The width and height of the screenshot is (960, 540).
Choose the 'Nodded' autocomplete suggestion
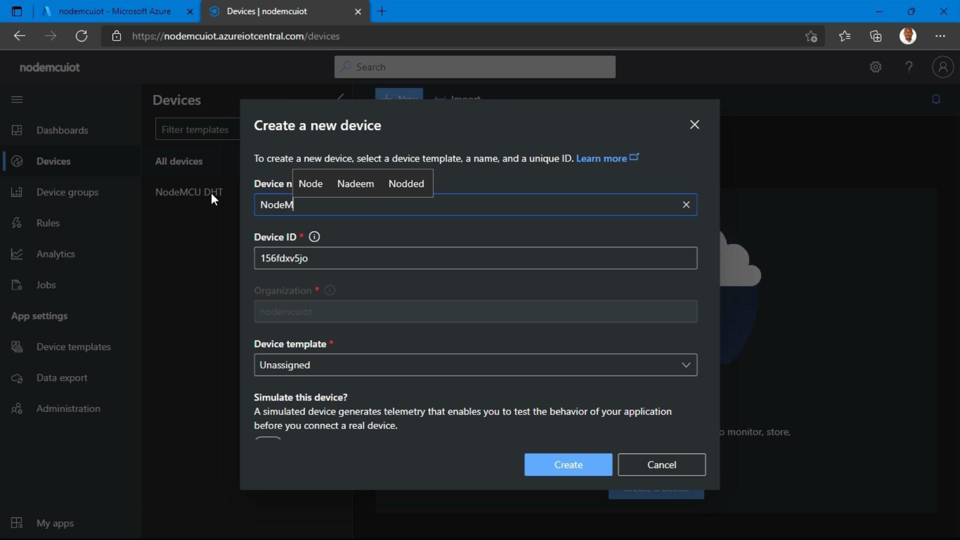click(406, 183)
